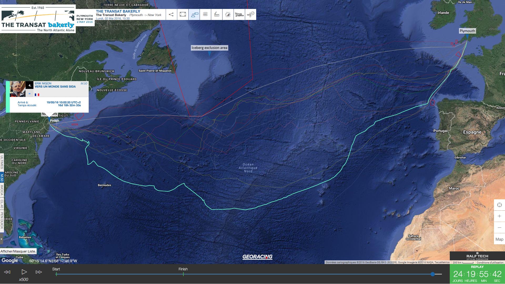505x284 pixels.
Task: Toggle the skipper labels icon
Action: [x=194, y=14]
